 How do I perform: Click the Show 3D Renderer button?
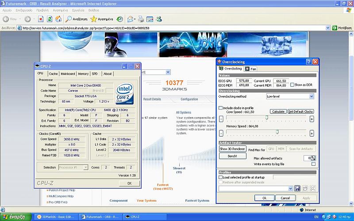232,149
